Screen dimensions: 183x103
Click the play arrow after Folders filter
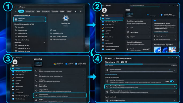pyautogui.click(x=76, y=11)
